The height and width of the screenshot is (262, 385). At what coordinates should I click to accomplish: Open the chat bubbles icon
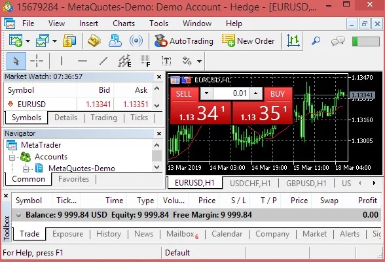(x=338, y=41)
